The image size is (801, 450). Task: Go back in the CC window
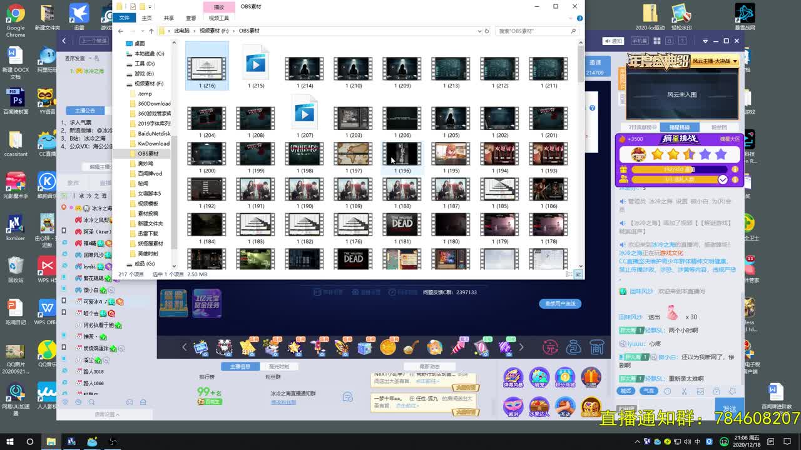[64, 41]
